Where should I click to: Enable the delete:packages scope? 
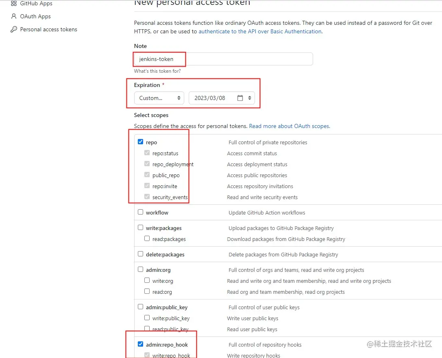pyautogui.click(x=141, y=254)
